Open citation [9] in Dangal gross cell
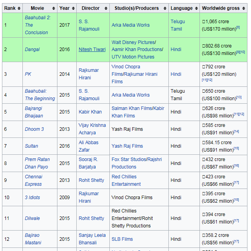251x251 pixels. point(238,52)
